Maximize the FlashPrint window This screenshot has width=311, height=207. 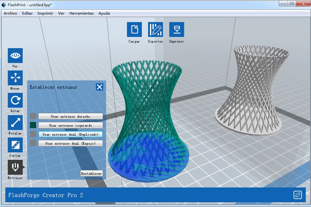tap(292, 4)
